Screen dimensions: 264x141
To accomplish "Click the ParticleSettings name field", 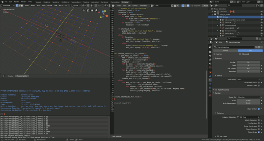I will click(x=236, y=47).
